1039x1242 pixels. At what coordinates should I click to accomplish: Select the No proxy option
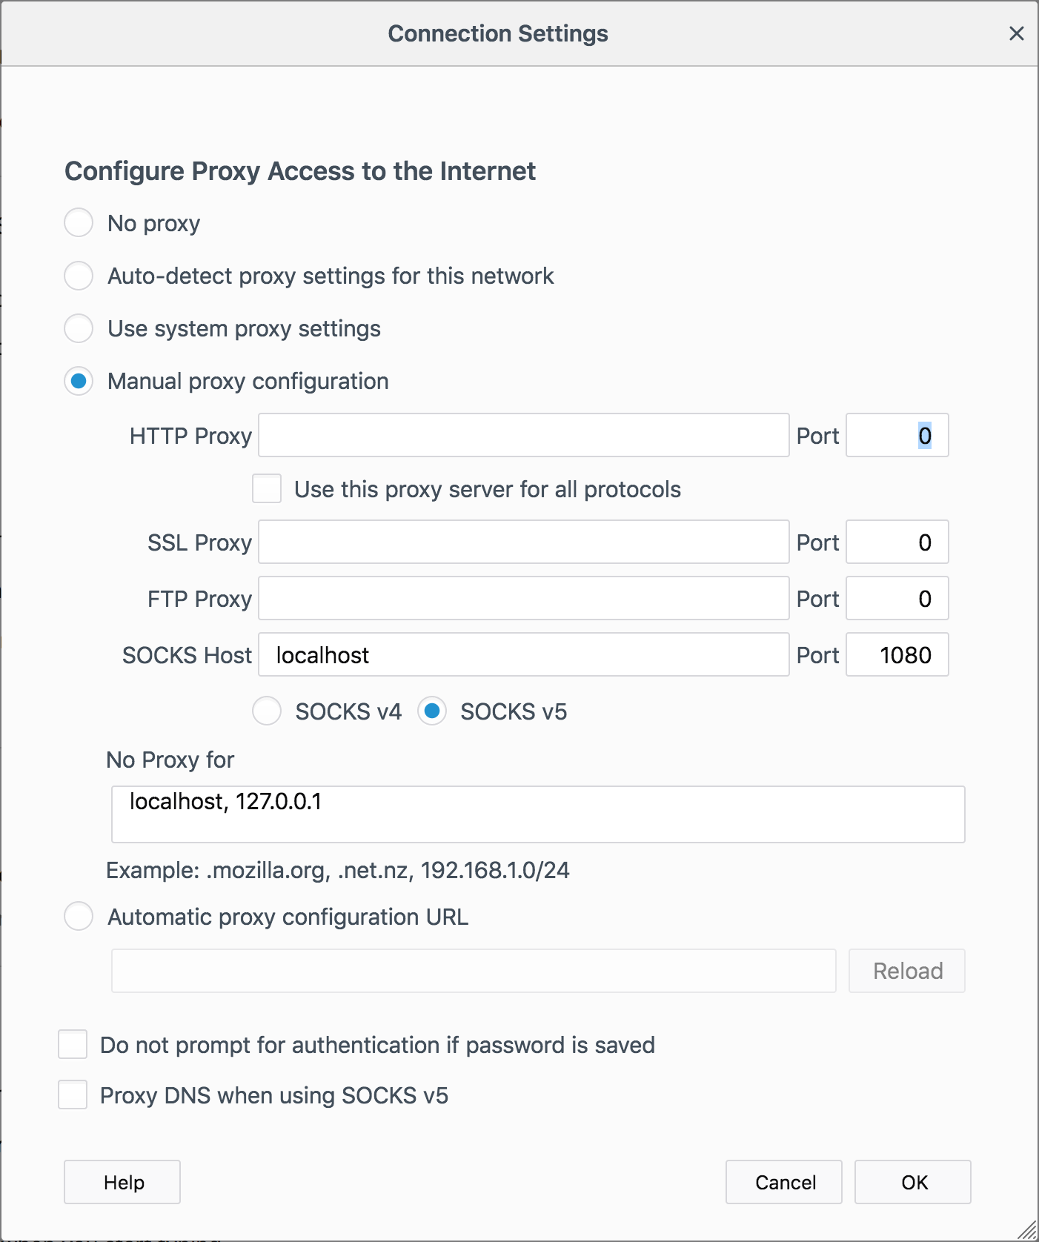pos(79,223)
